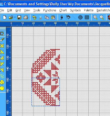Click the Print icon
The image size is (110, 116).
pos(26,17)
